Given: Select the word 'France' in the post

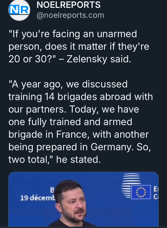Looking at the screenshot, I should tap(71, 134).
